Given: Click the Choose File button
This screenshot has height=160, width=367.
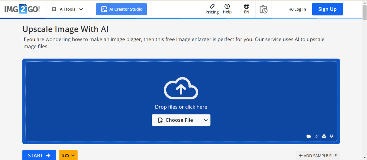Looking at the screenshot, I should point(176,120).
